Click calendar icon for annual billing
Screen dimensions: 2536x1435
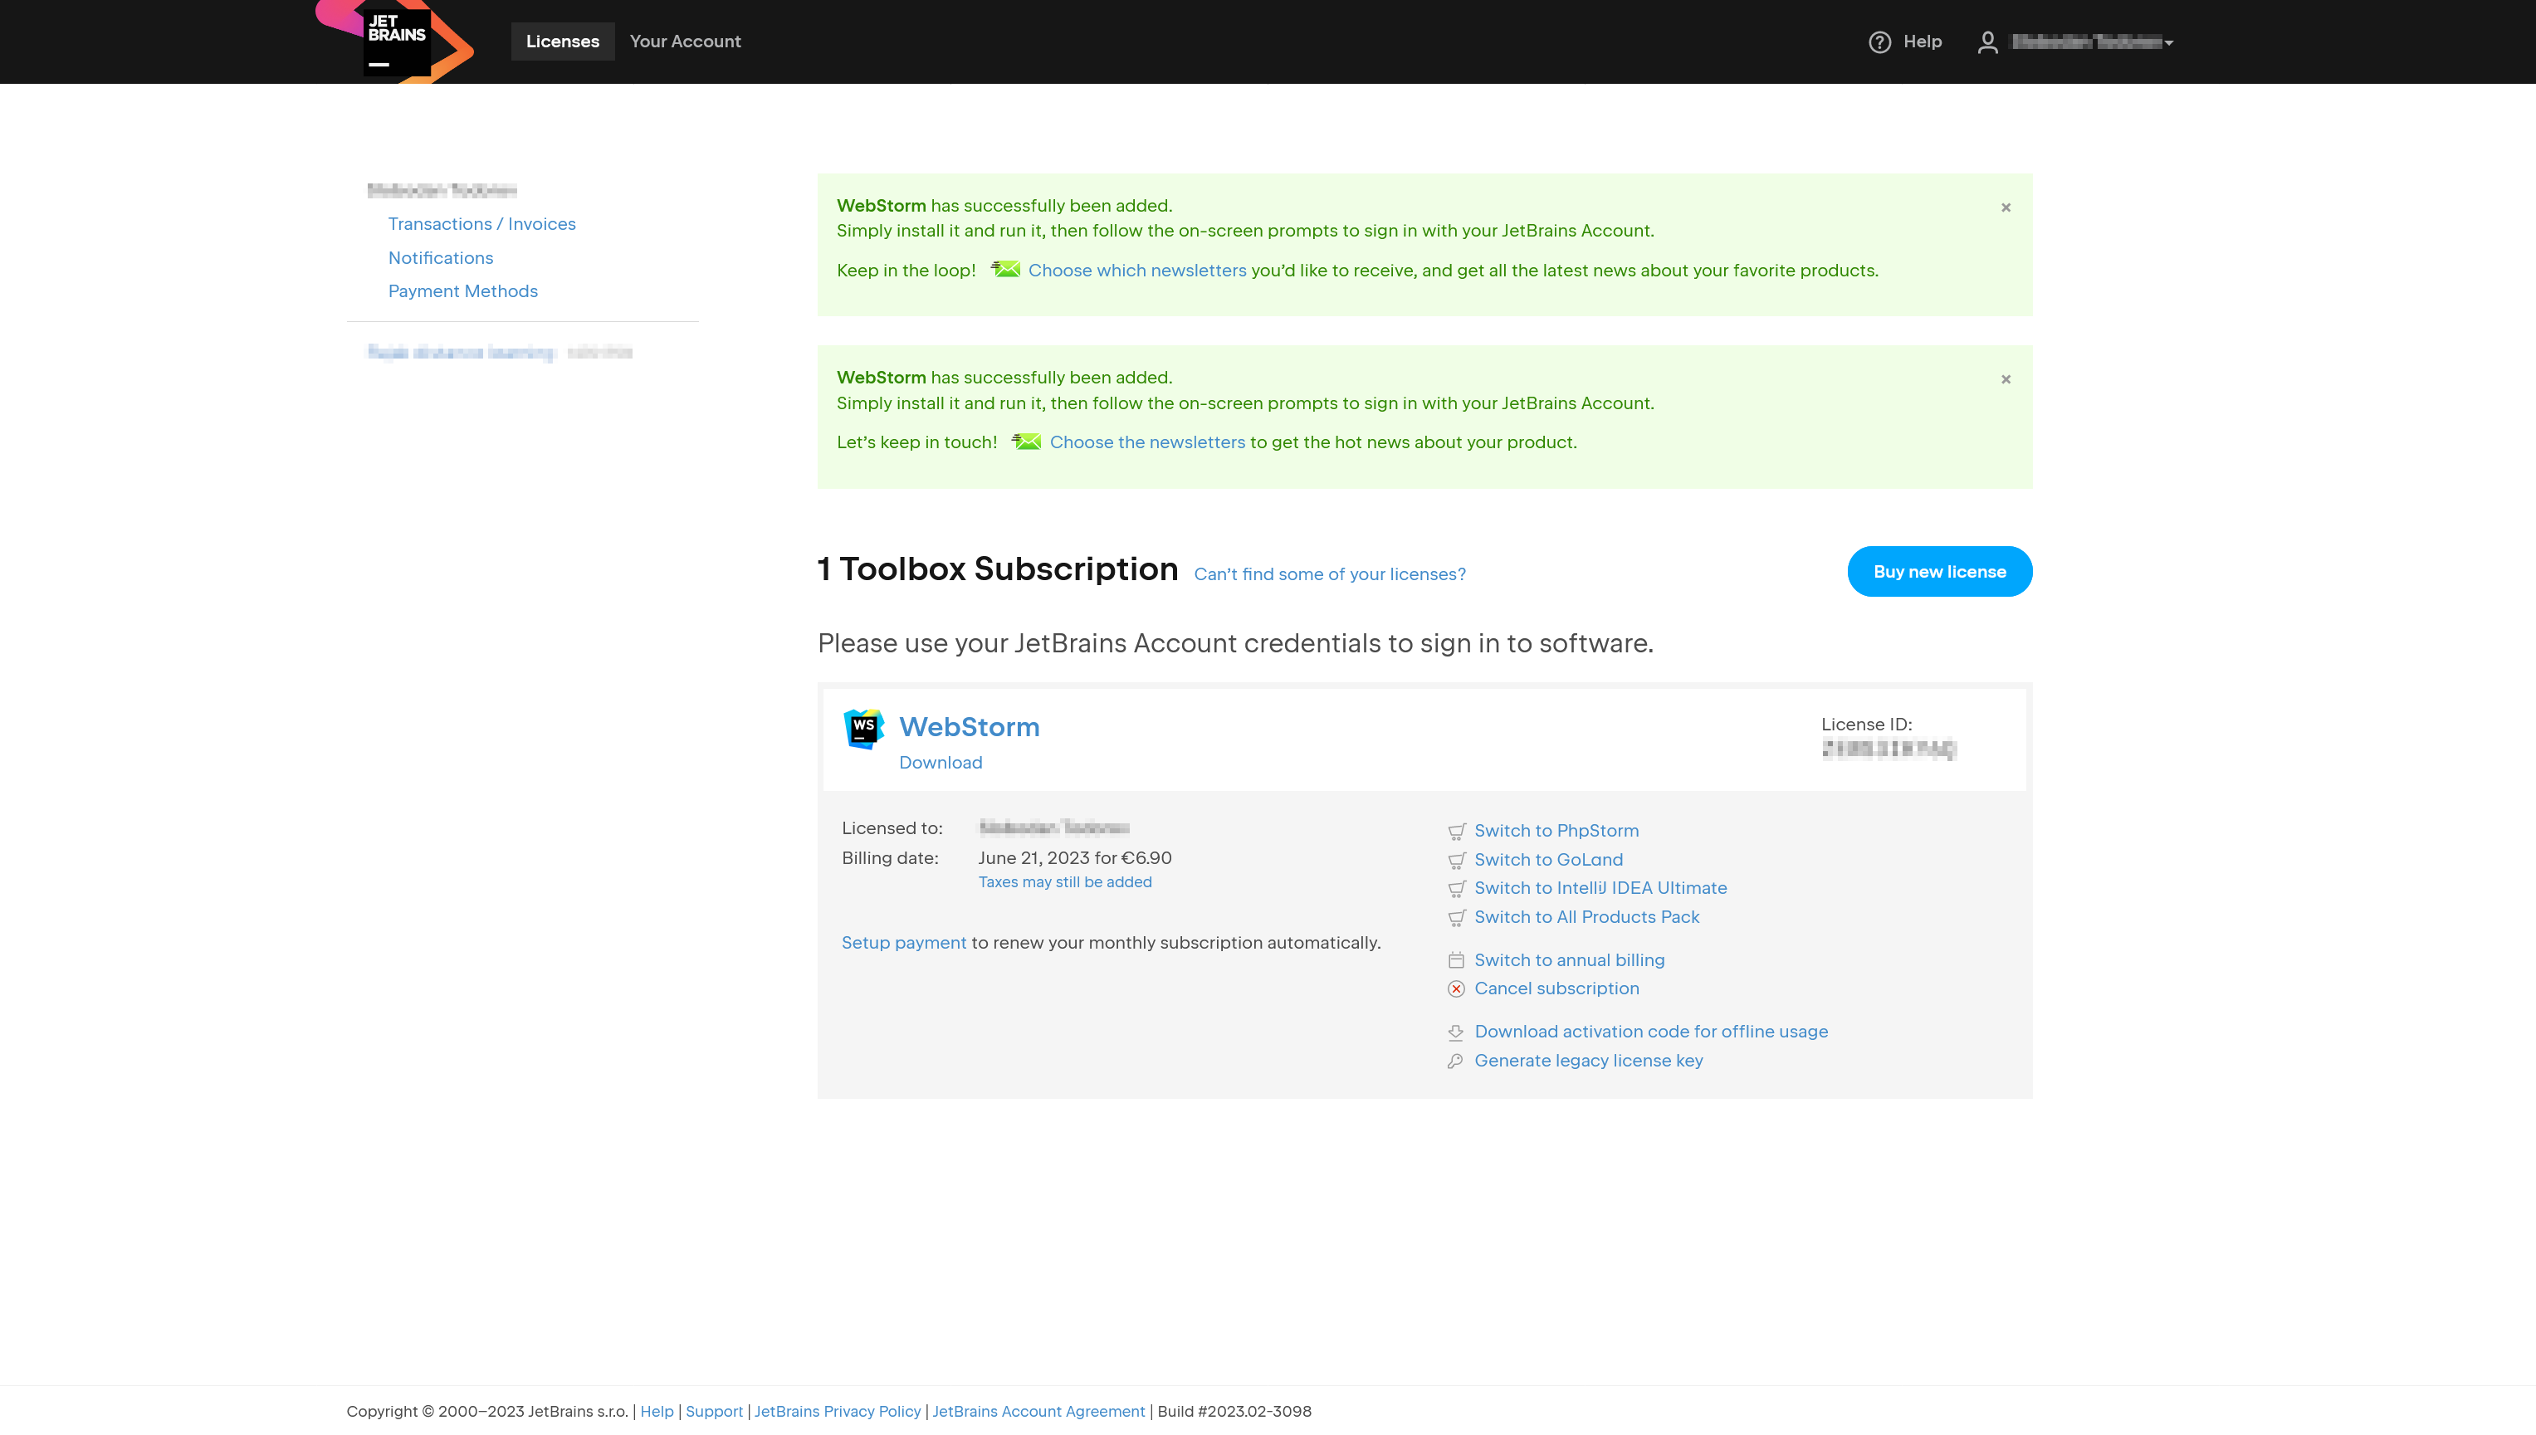1456,961
